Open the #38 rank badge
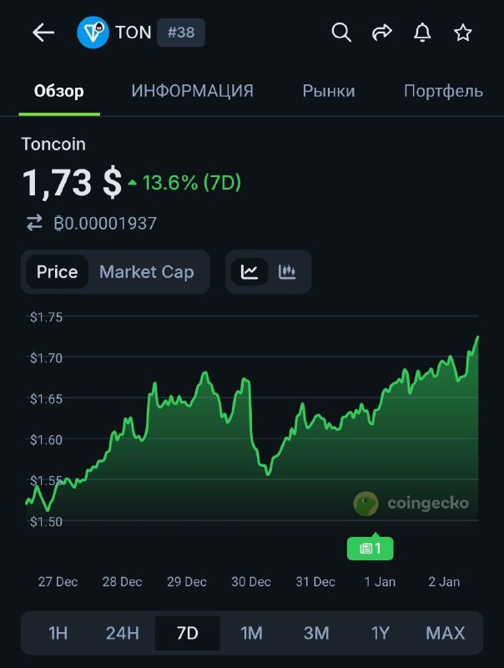The image size is (504, 668). click(181, 33)
